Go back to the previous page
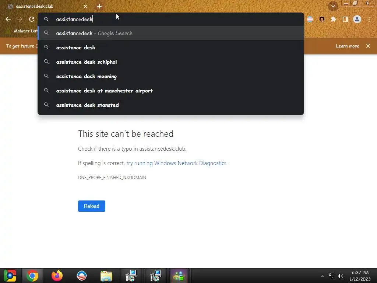The width and height of the screenshot is (377, 283). coord(8,19)
